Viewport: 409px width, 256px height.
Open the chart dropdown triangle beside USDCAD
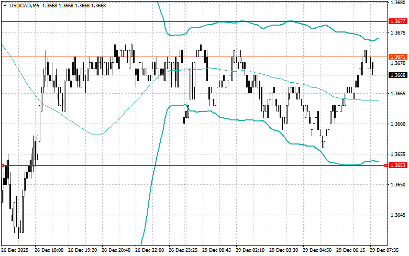(5, 5)
